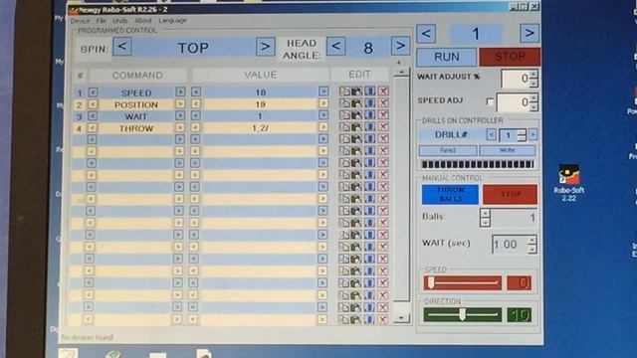Select previous spin type left of TOP
637x358 pixels.
(x=122, y=47)
